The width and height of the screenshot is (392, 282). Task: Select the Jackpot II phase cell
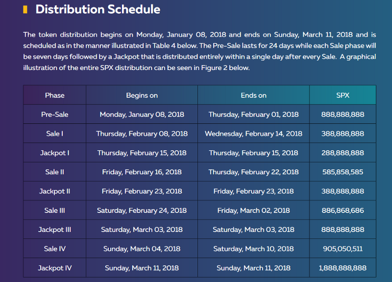[x=55, y=191]
